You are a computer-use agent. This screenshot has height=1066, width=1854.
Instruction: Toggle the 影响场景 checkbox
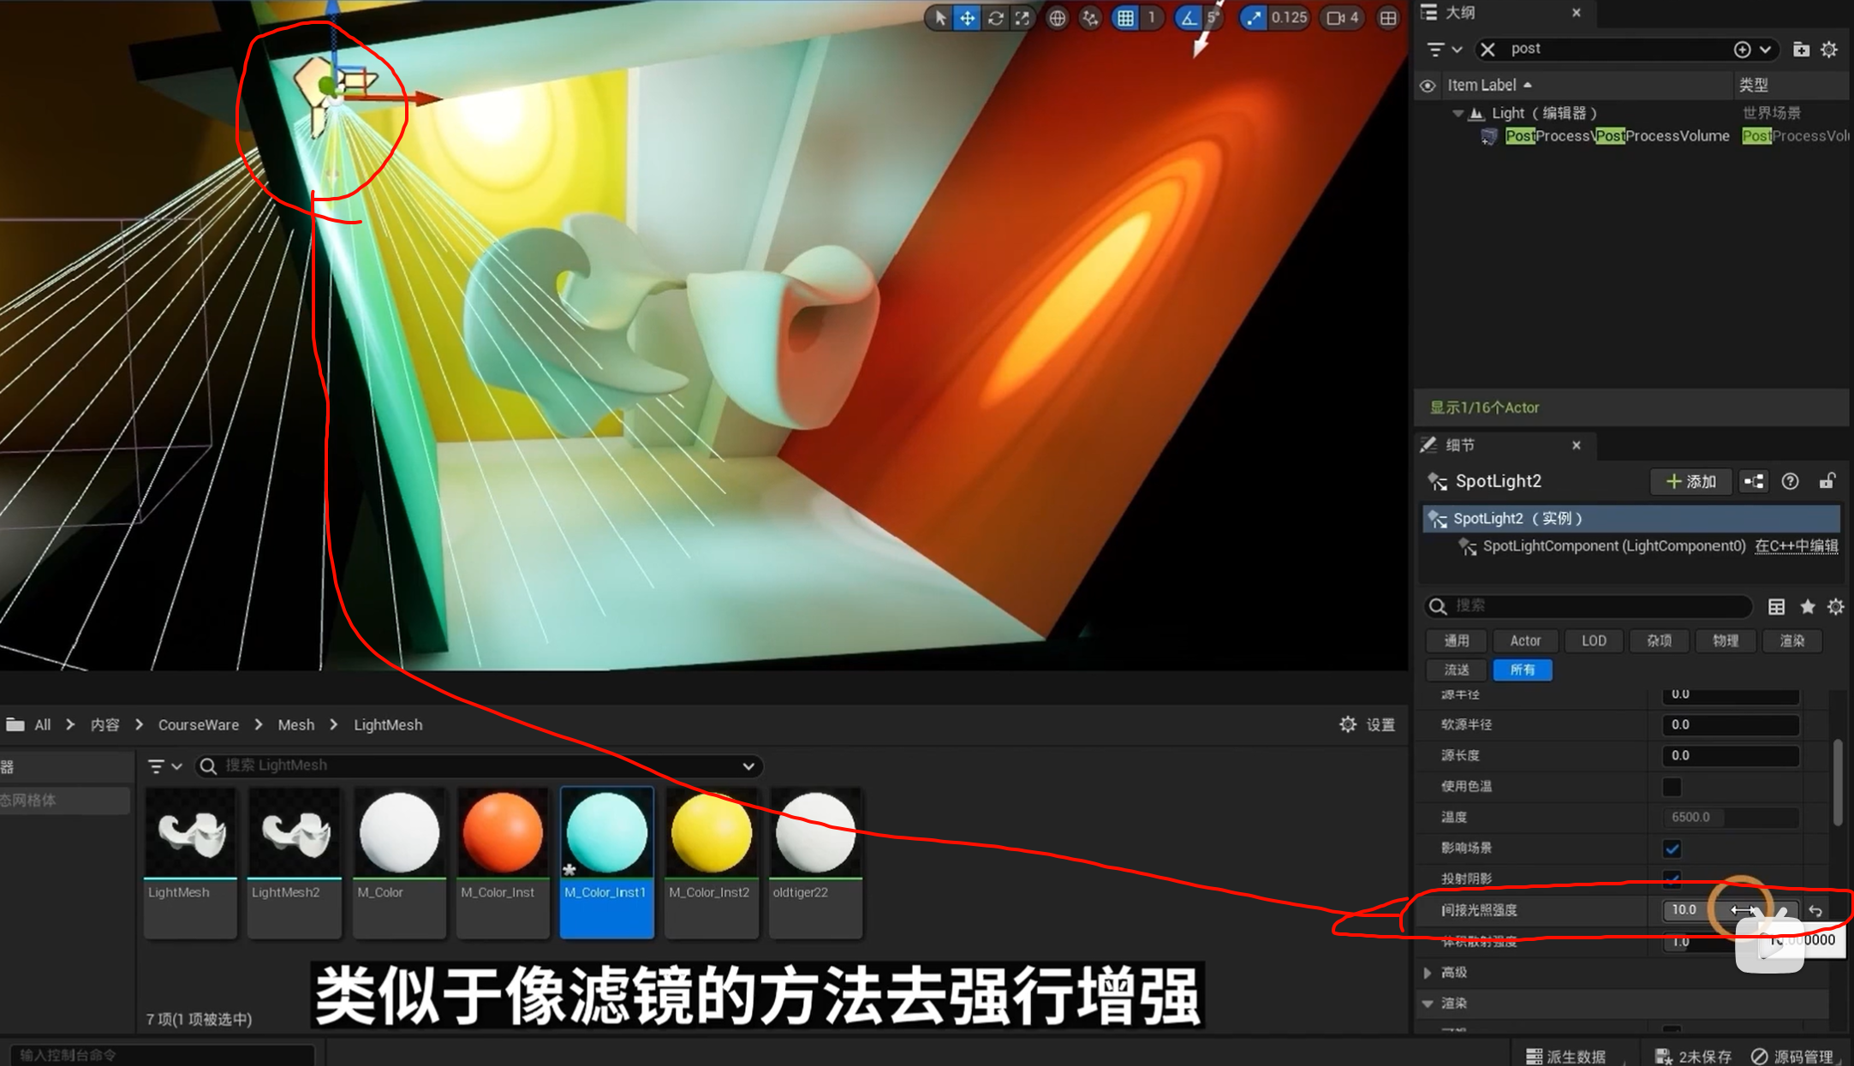tap(1672, 849)
